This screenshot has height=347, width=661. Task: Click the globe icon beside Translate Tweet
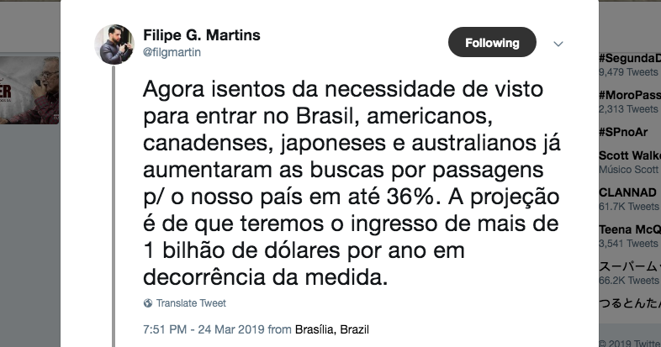[x=148, y=303]
